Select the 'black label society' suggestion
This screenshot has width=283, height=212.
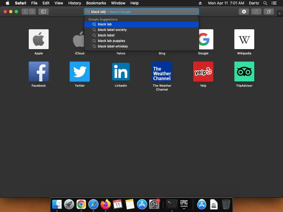[141, 30]
